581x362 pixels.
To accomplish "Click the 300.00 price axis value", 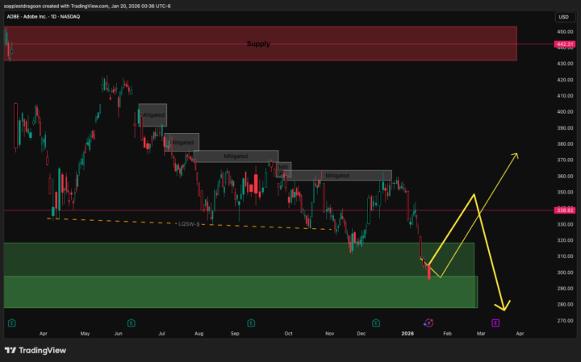I will point(565,273).
